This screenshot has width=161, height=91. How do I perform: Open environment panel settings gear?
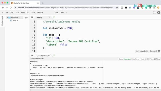[x=26, y=18]
